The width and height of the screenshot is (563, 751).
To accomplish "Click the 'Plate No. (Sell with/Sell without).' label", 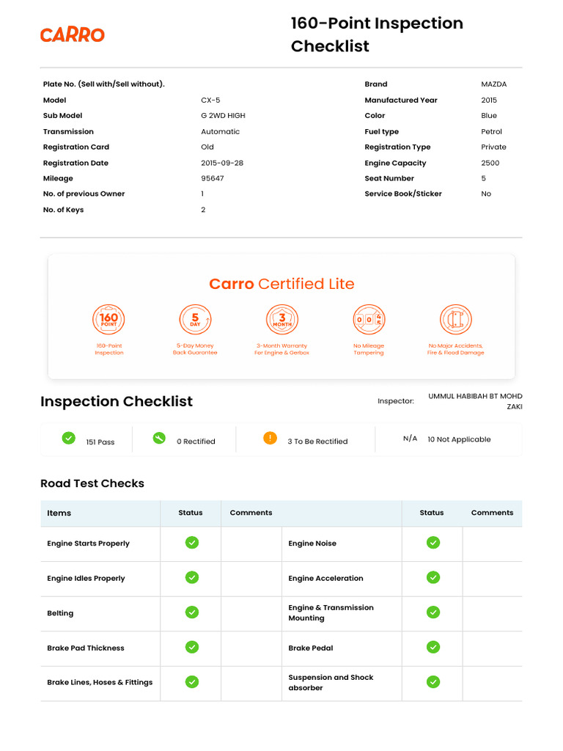I will tap(104, 84).
